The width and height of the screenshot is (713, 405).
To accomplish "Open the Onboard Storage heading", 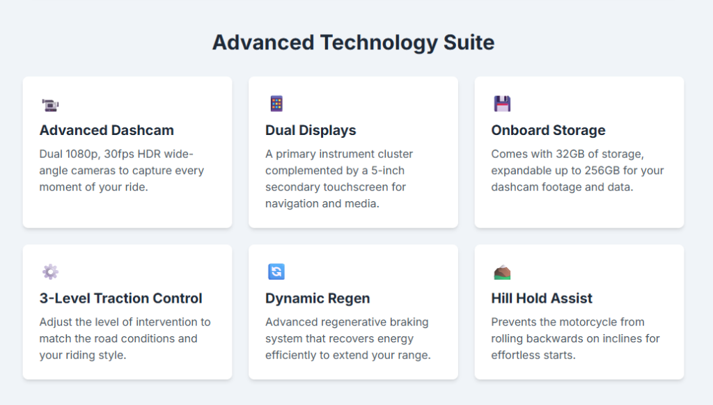I will (548, 130).
